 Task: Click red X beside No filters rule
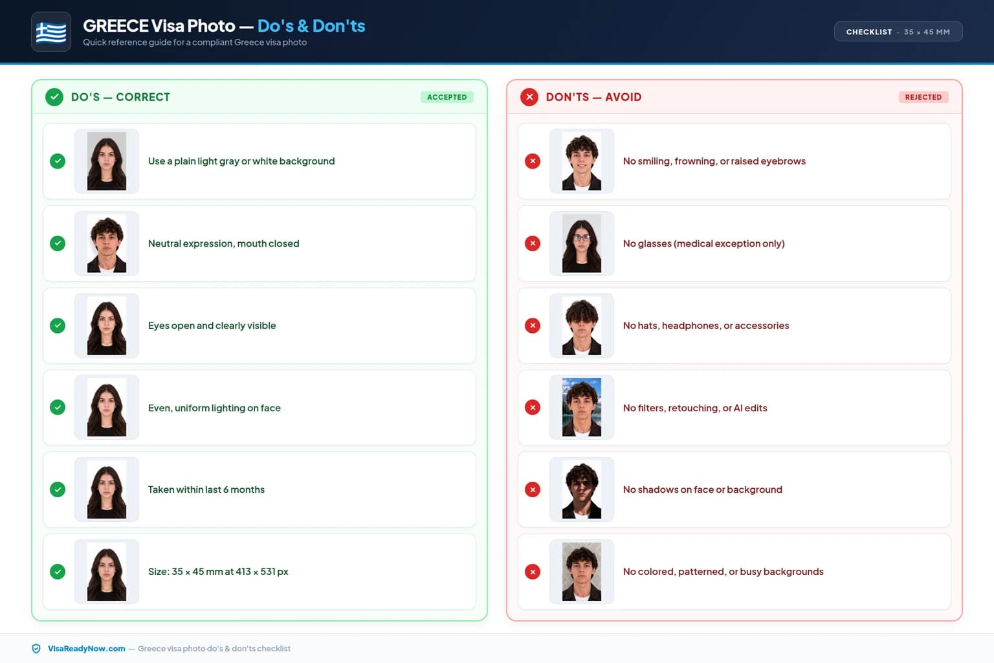click(533, 407)
